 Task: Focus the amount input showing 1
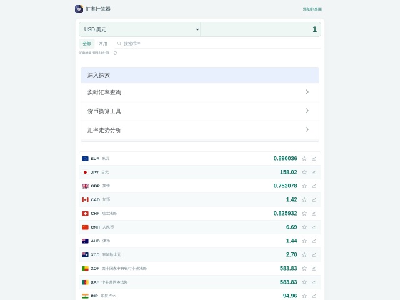261,29
